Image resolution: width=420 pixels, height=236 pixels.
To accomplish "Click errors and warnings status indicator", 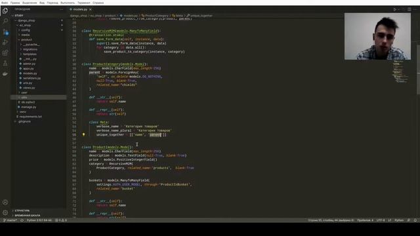I will (x=61, y=220).
